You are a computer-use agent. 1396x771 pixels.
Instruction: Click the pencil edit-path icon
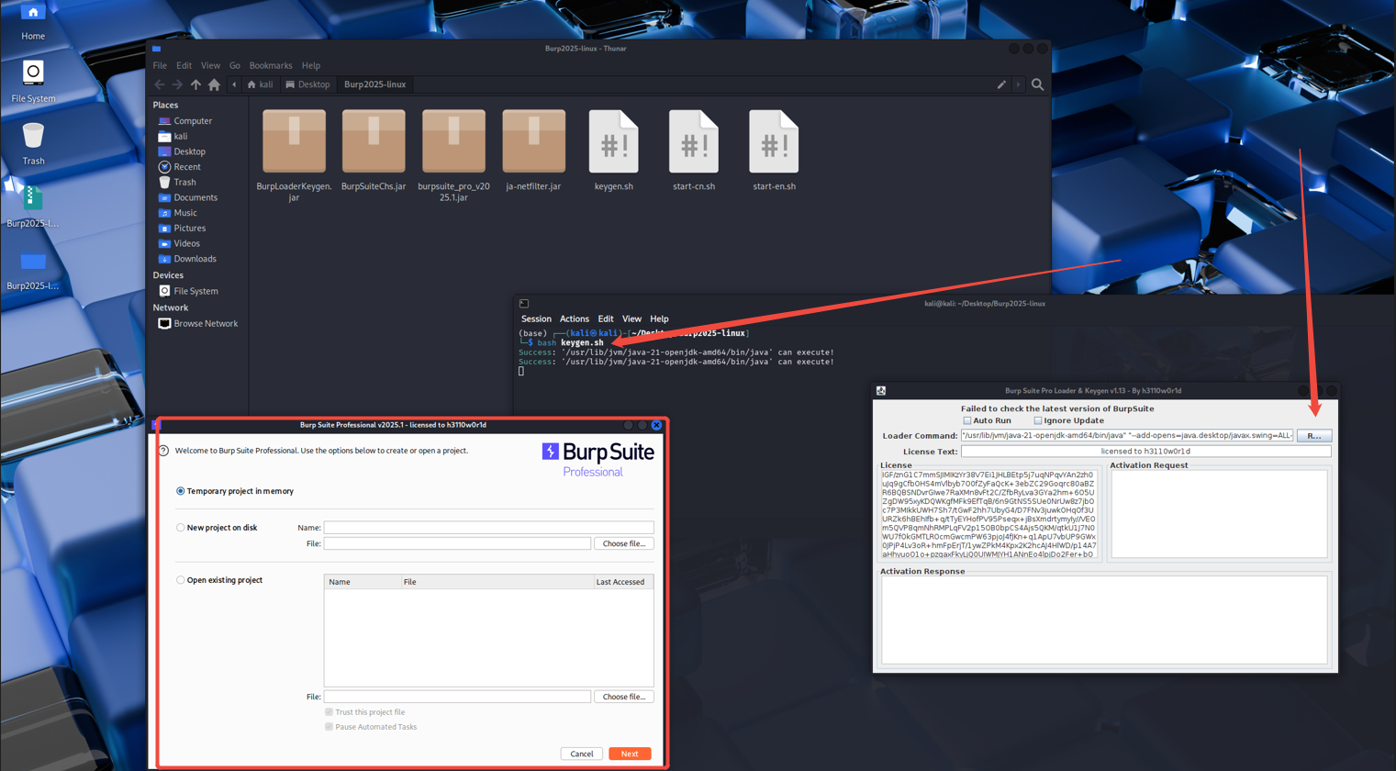tap(1001, 84)
